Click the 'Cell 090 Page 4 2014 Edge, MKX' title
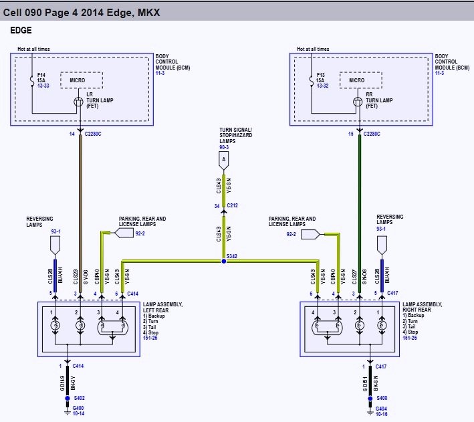The width and height of the screenshot is (474, 422). point(82,13)
